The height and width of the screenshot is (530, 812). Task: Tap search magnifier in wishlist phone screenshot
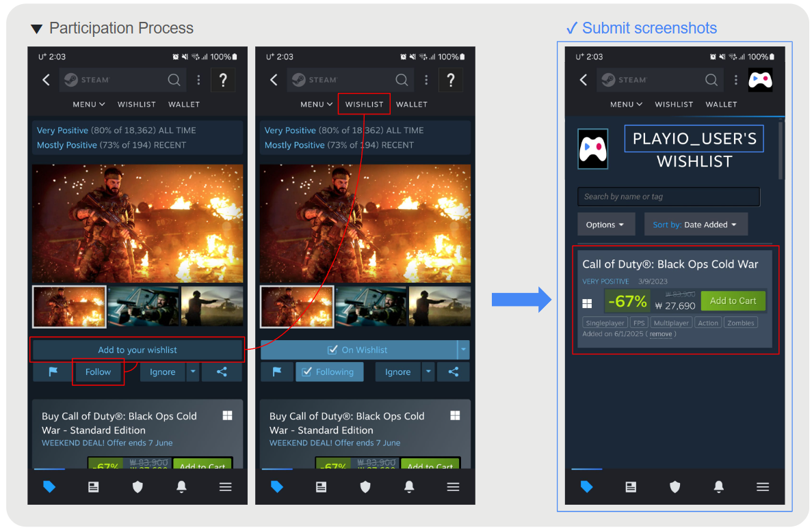[x=711, y=80]
